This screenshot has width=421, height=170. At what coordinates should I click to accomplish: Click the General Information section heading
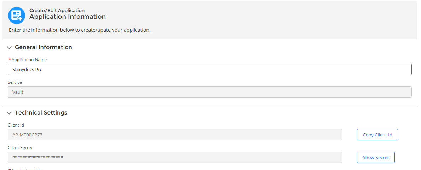[x=43, y=47]
